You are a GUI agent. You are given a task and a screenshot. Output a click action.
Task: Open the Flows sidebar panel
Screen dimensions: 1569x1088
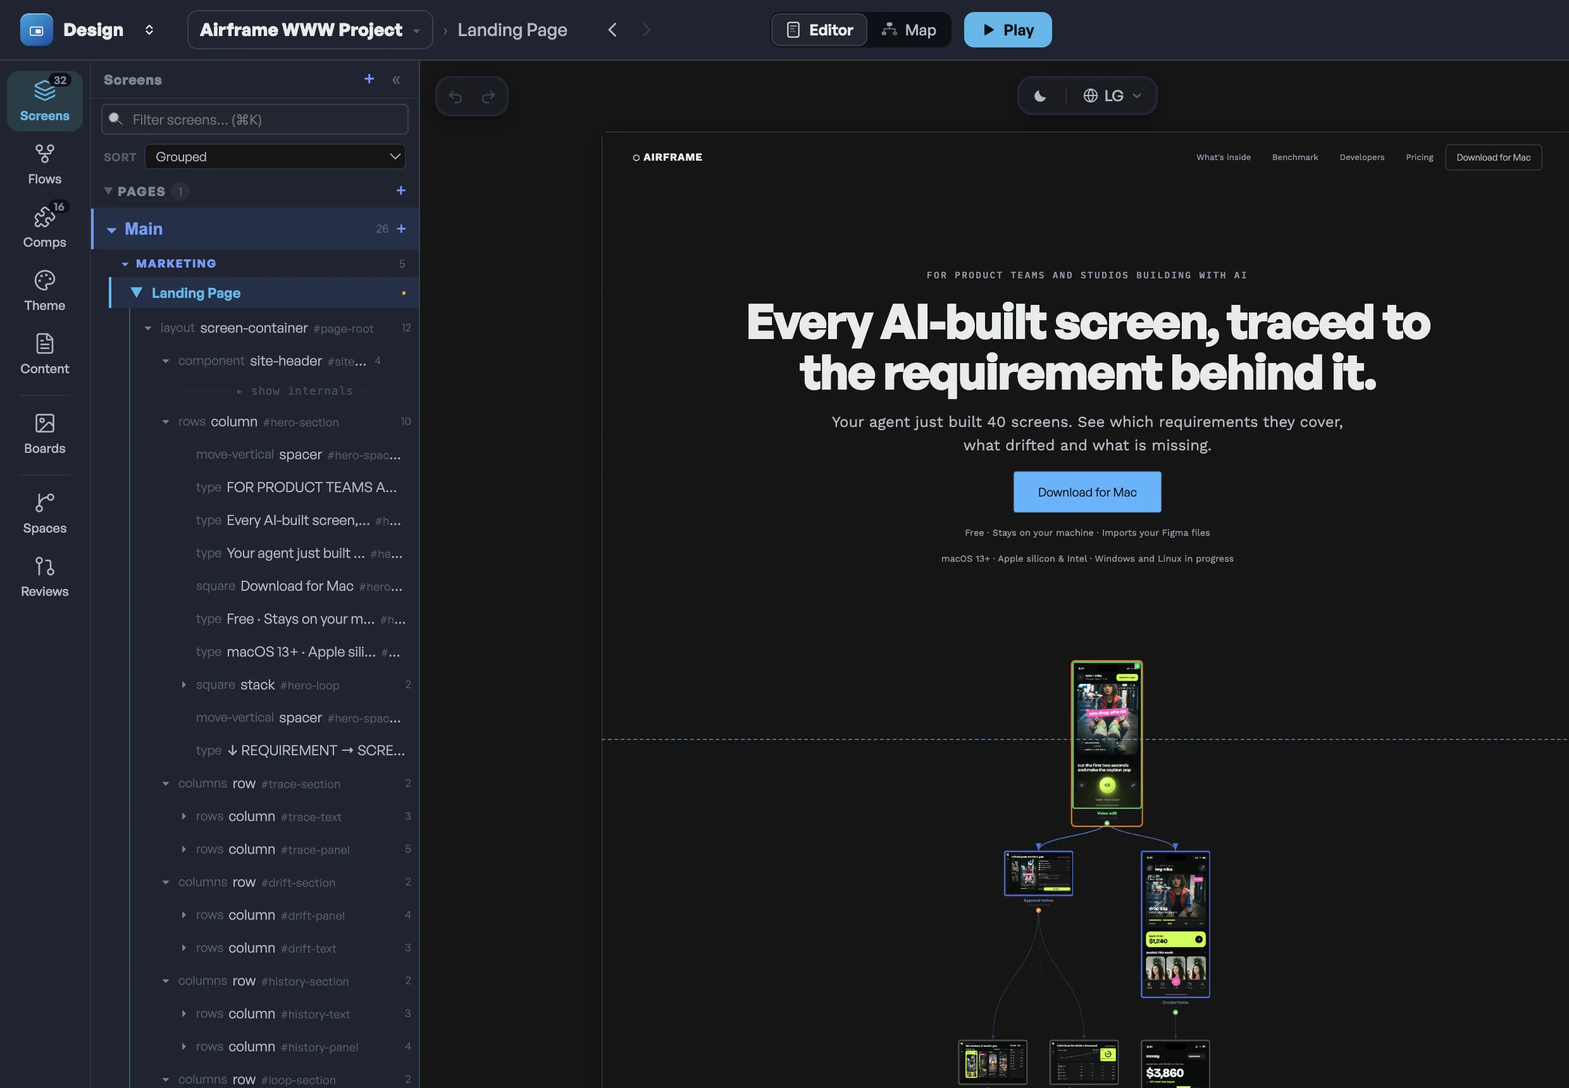tap(44, 164)
